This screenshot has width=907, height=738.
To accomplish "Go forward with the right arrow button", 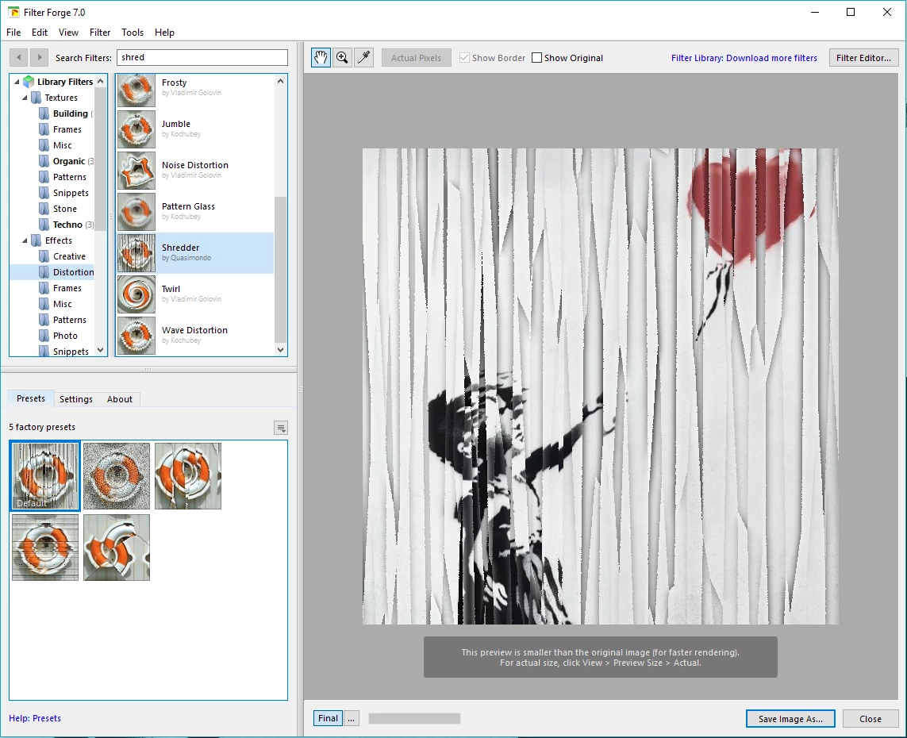I will click(39, 57).
